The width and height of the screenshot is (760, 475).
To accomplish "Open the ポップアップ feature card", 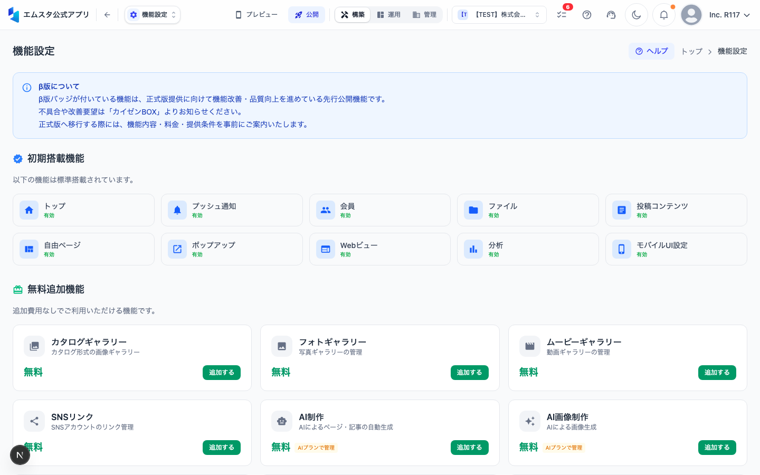I will point(232,249).
